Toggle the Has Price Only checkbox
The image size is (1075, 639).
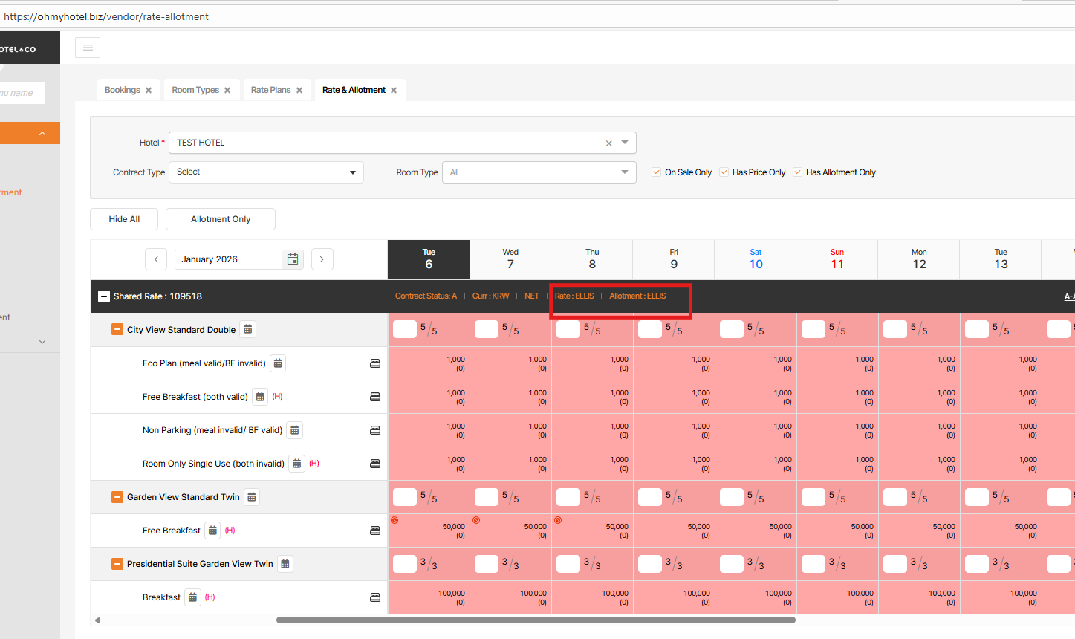point(724,172)
